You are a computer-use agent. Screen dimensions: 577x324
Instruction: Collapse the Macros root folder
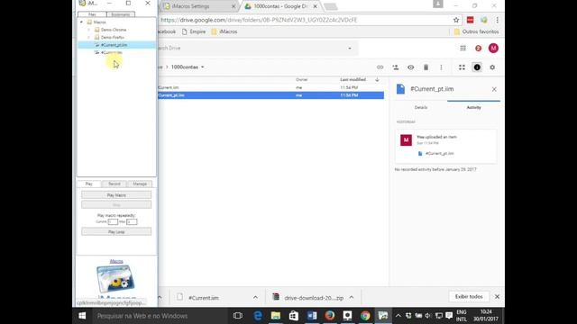(81, 22)
